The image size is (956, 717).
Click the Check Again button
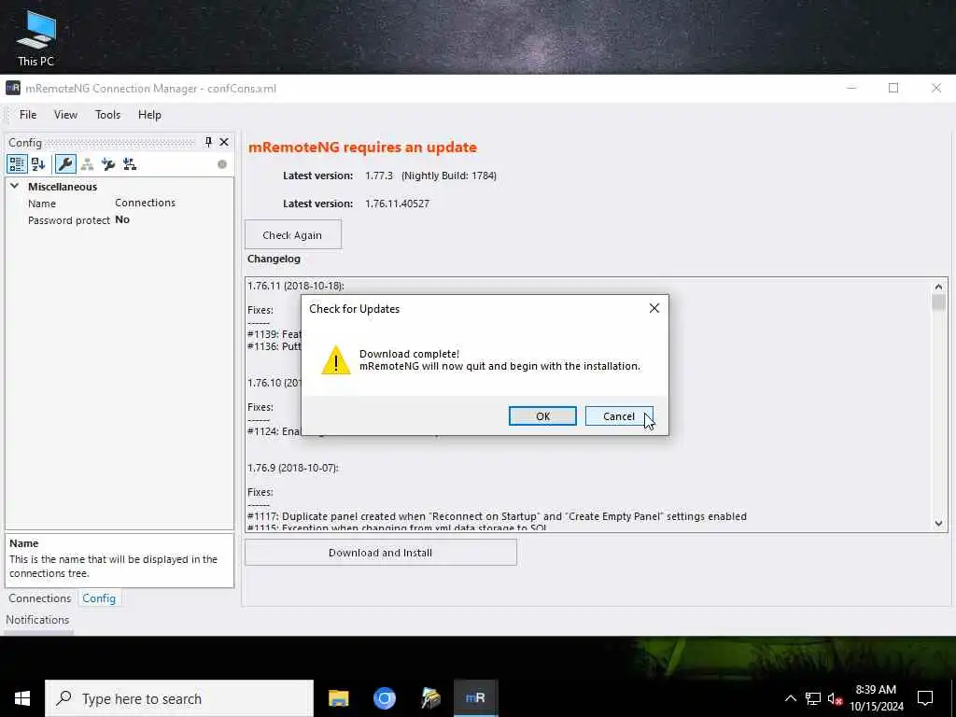[292, 234]
